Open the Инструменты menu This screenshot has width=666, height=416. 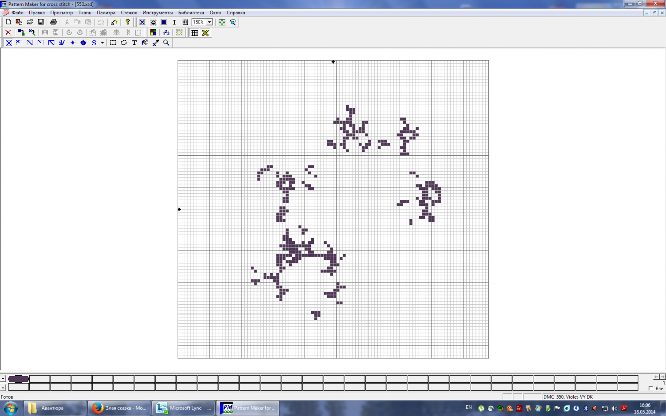pos(158,13)
